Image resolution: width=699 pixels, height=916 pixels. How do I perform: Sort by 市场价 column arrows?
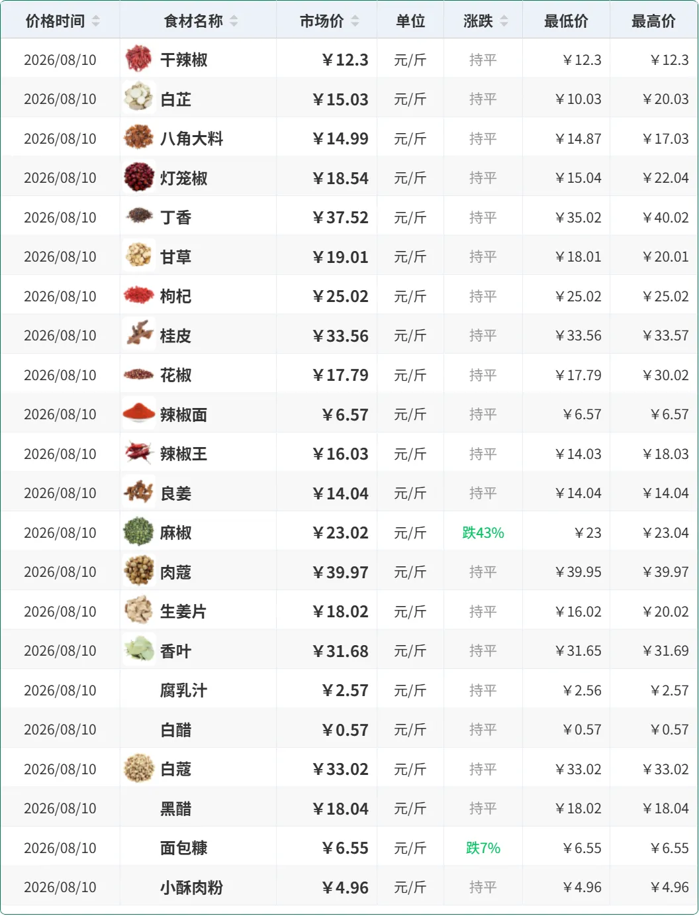click(x=355, y=21)
